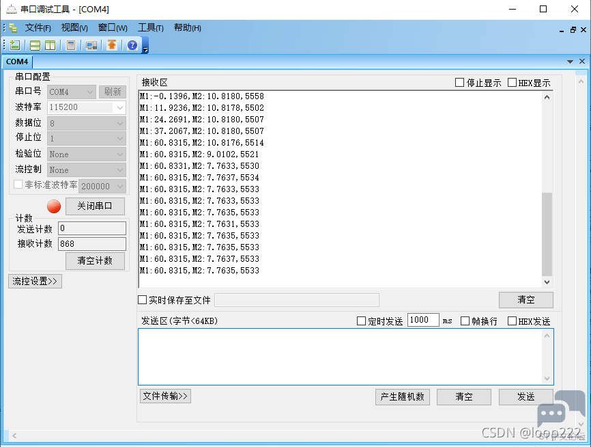Select the COM4 tab
This screenshot has width=591, height=447.
(17, 62)
